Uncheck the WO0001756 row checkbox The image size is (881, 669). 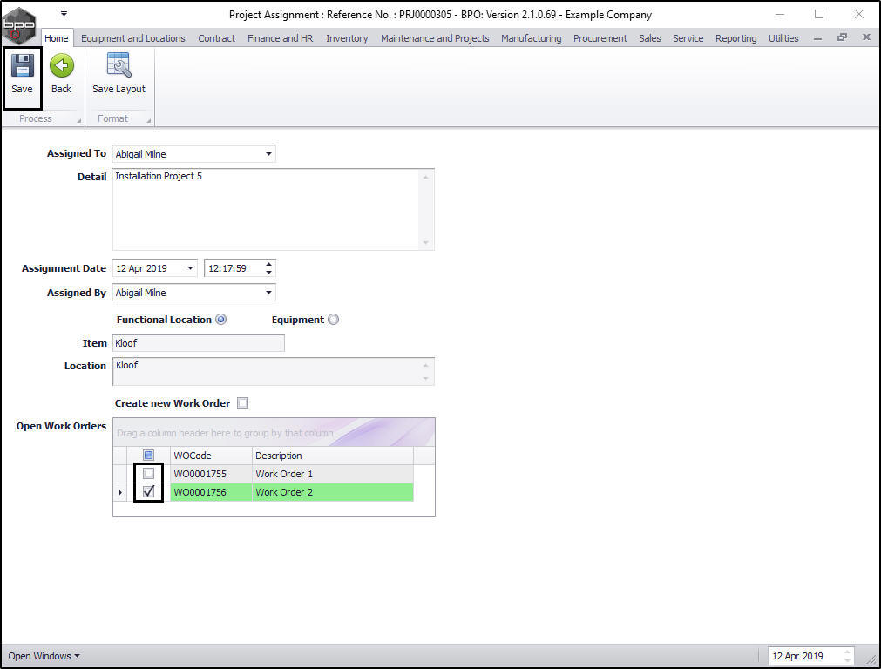point(148,491)
